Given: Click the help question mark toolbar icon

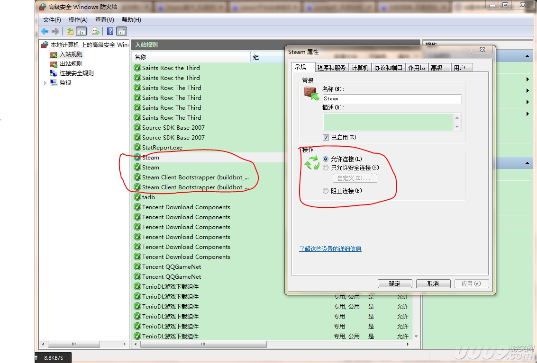Looking at the screenshot, I should click(109, 31).
